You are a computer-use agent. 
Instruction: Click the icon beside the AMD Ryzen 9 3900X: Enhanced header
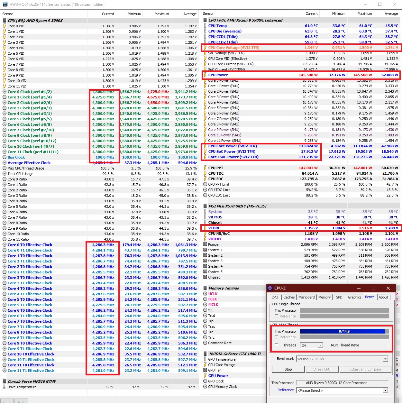coord(205,20)
